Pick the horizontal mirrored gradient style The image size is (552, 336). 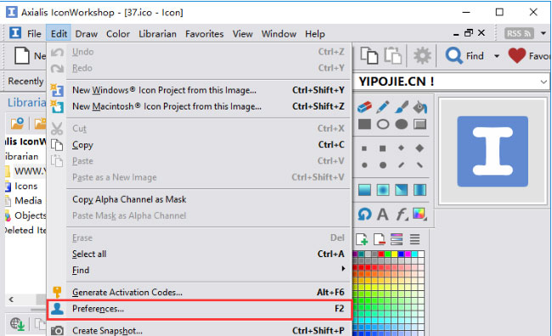[420, 190]
